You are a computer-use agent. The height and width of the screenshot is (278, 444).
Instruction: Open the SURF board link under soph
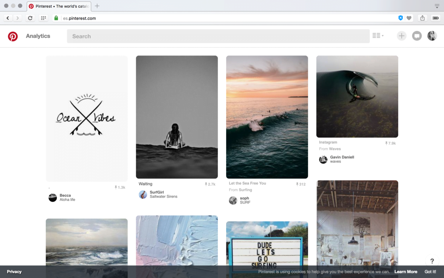(x=245, y=202)
